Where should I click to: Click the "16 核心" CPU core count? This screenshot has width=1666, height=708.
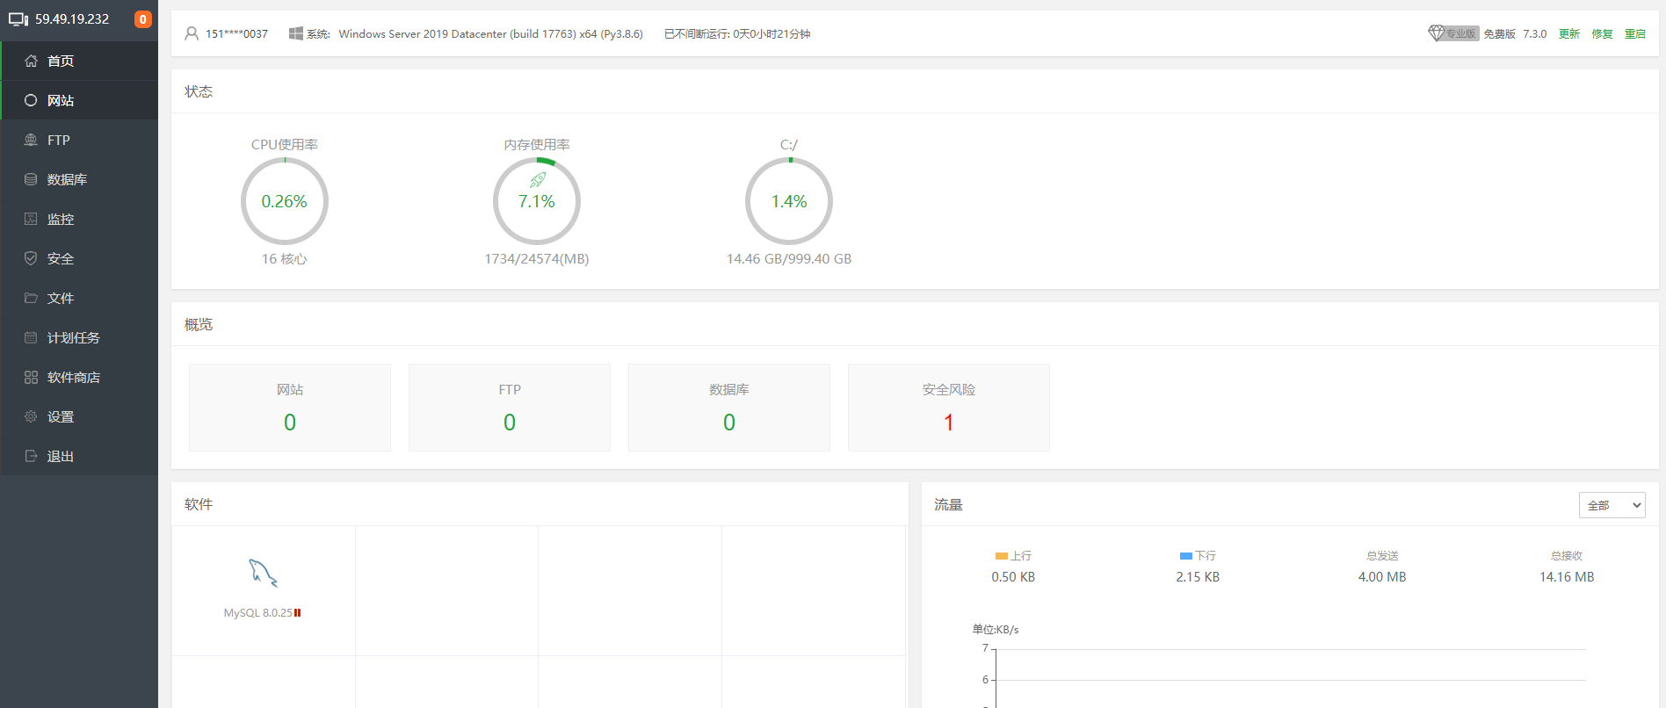[x=285, y=259]
